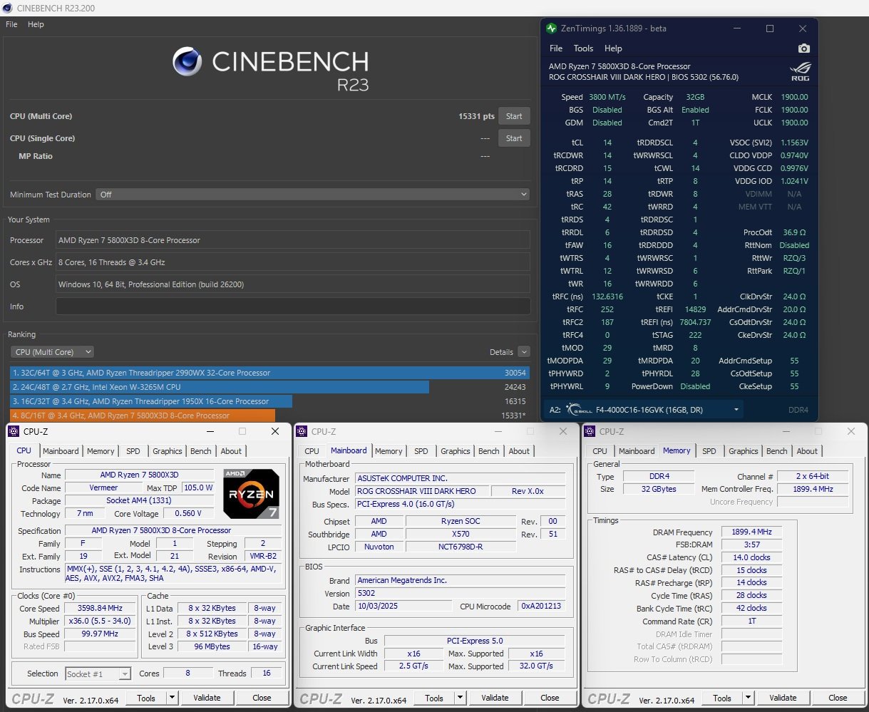Click the CAS# Latency 14.0 clocks field
The image size is (869, 712).
[751, 557]
